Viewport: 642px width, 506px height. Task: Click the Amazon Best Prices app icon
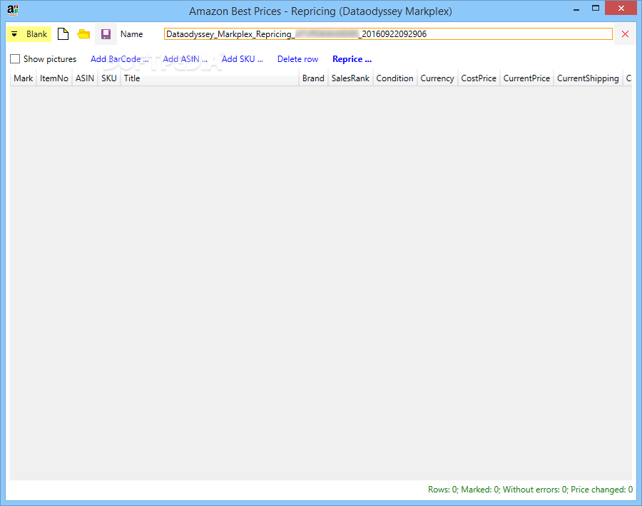point(13,10)
